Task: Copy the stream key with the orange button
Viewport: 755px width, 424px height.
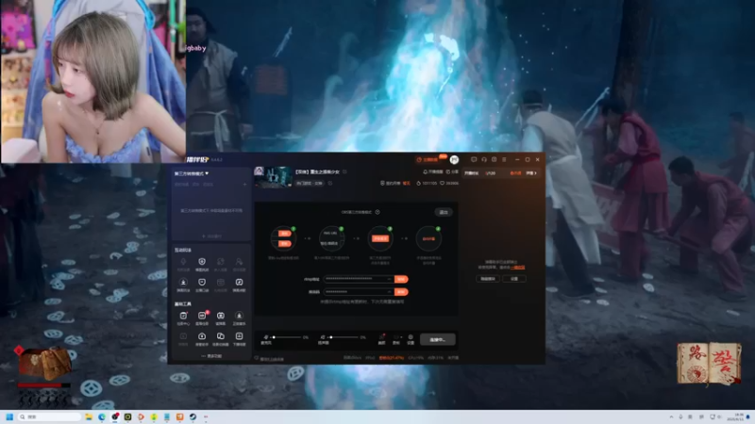Action: pos(401,292)
